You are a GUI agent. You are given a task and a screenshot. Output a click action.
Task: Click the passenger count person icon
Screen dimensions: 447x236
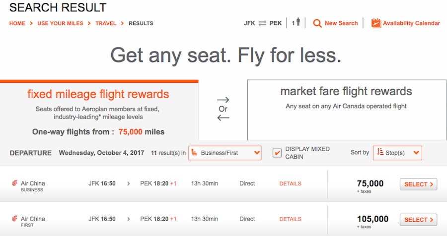(x=298, y=22)
